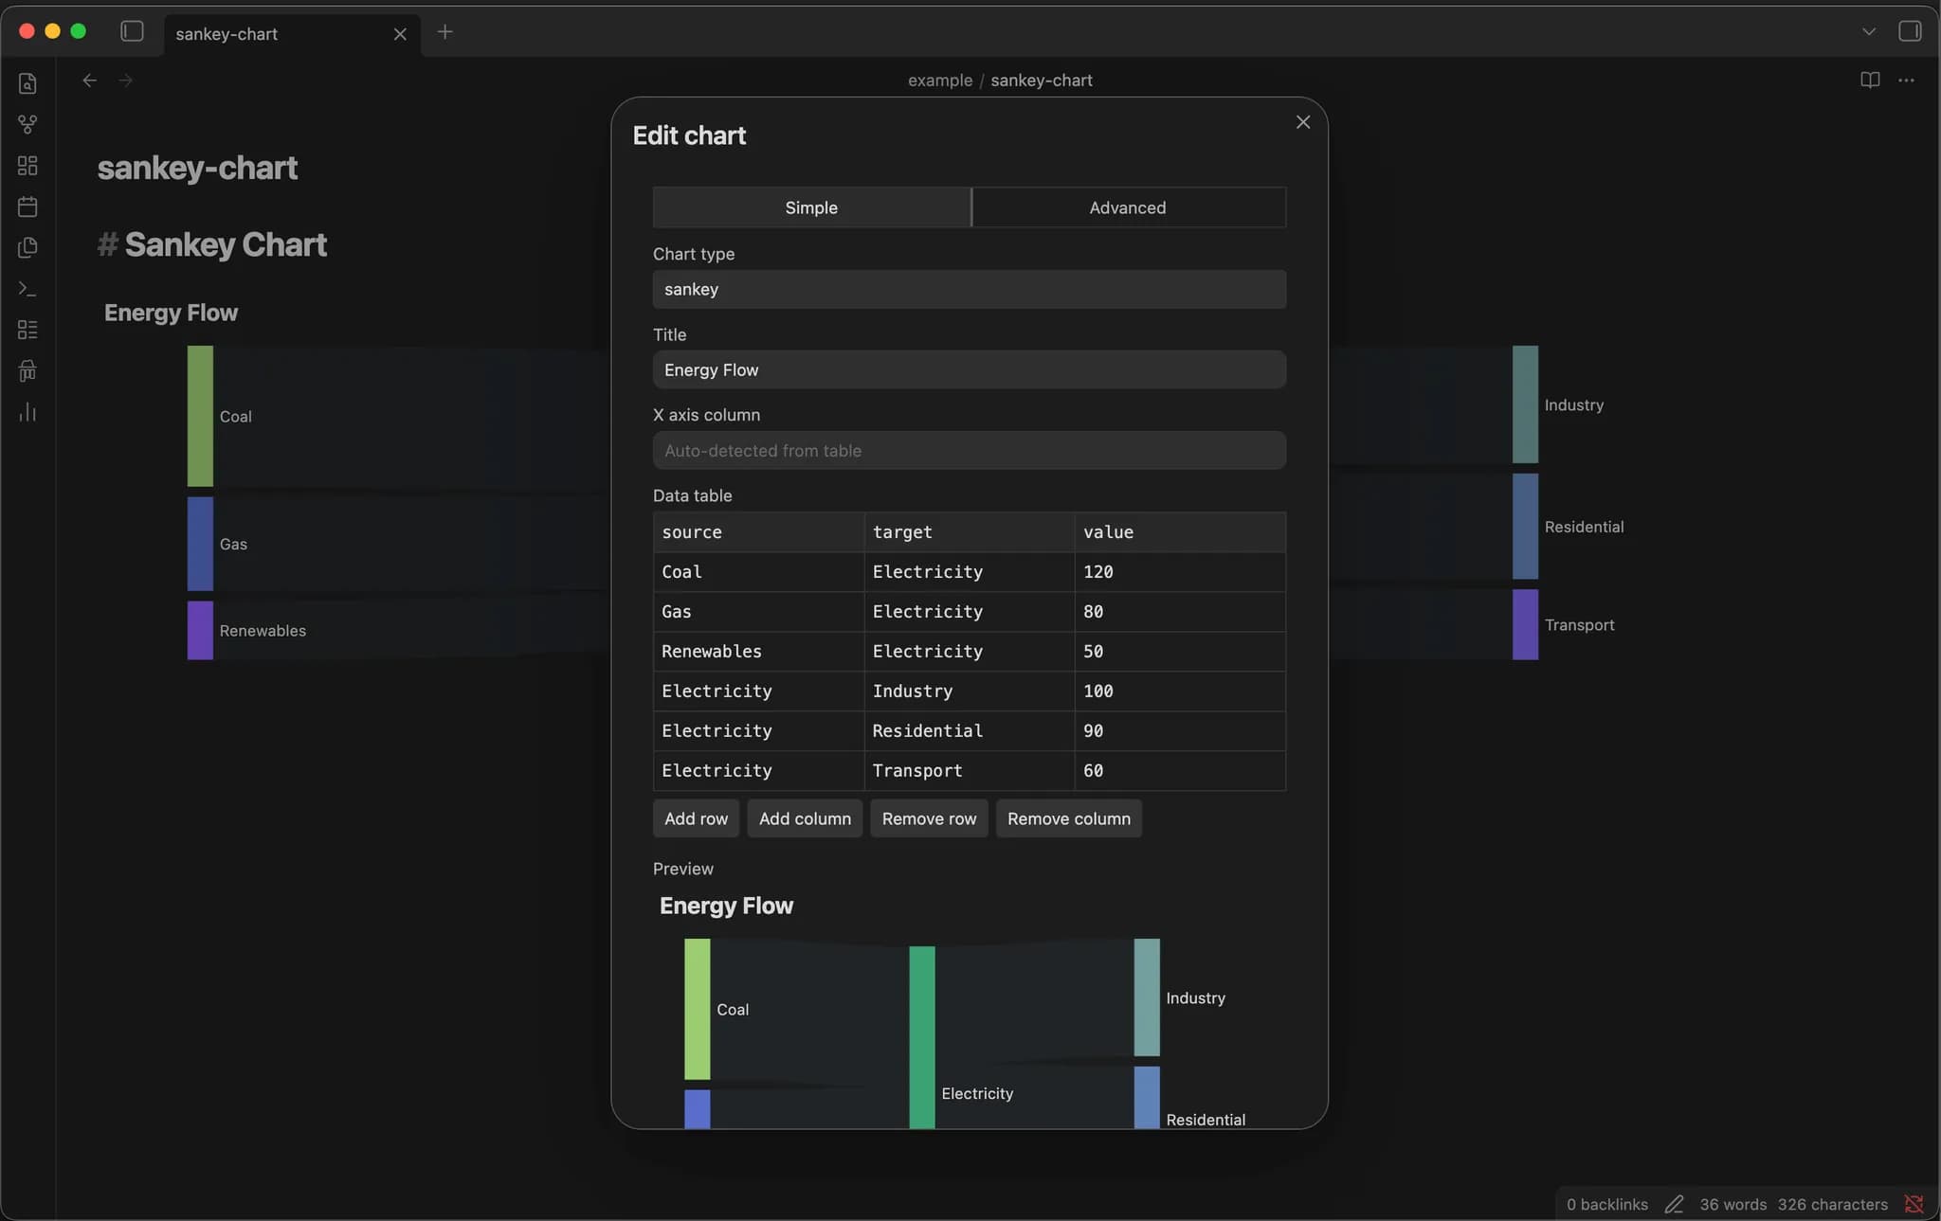Screen dimensions: 1941x1221
Task: Edit the value cell 60
Action: (x=1180, y=771)
